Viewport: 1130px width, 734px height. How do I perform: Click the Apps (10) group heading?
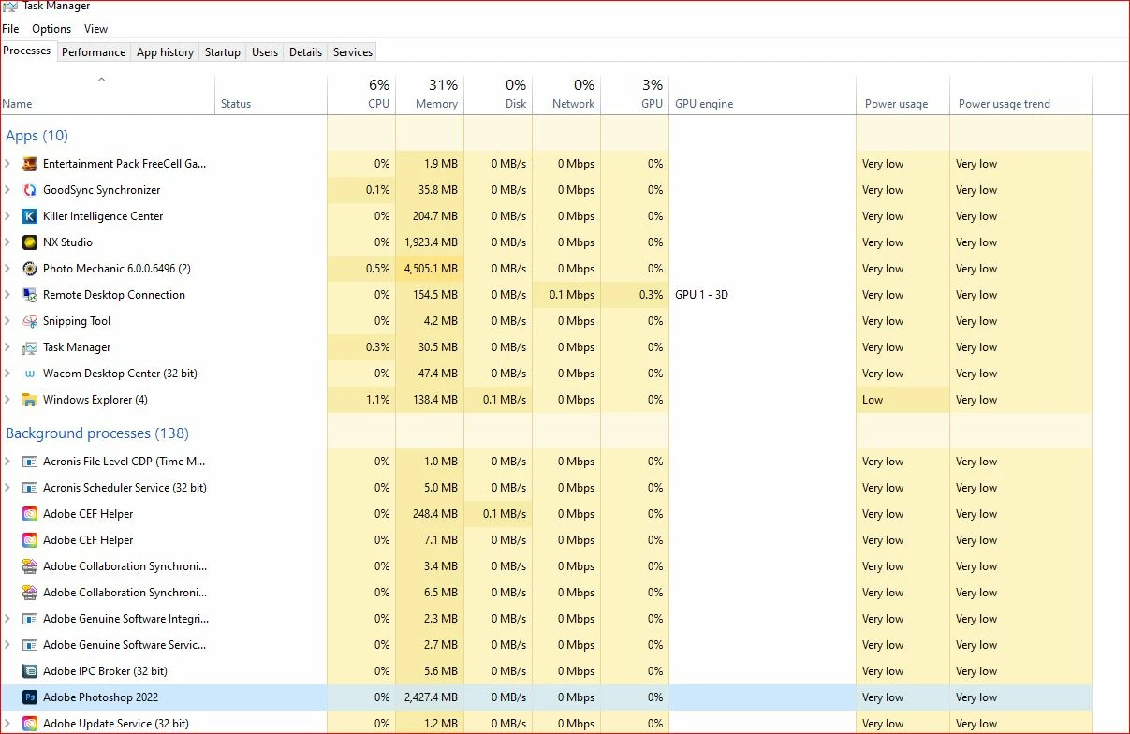pyautogui.click(x=37, y=136)
